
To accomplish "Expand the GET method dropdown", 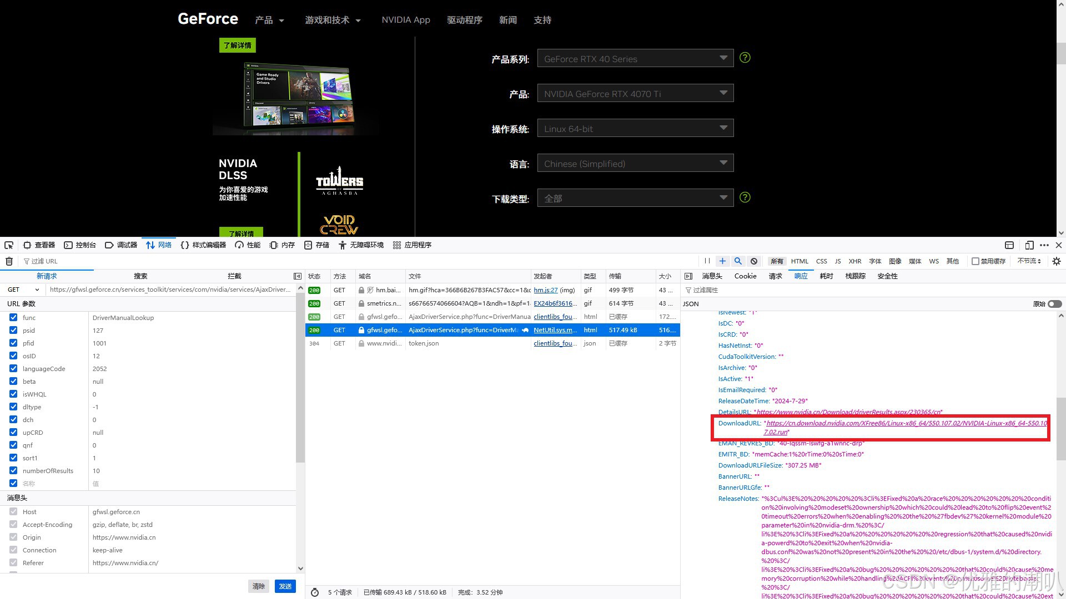I will point(23,290).
